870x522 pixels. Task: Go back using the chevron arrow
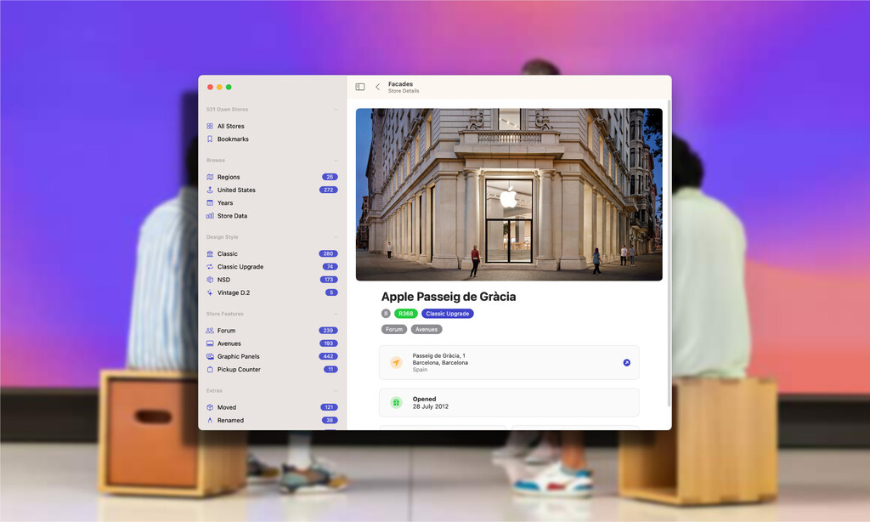tap(377, 87)
